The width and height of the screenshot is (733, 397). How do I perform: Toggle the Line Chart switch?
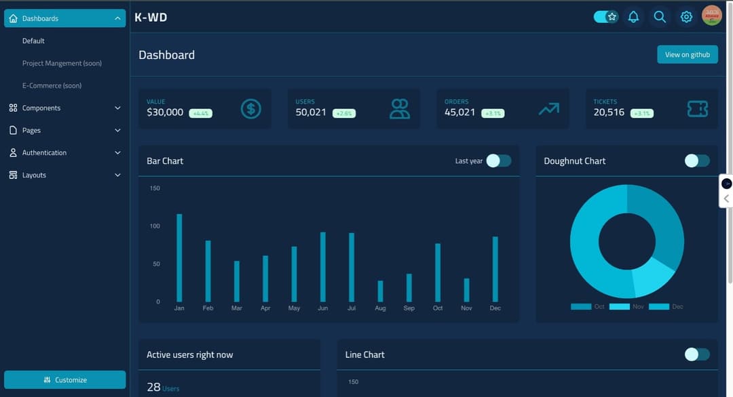click(697, 354)
